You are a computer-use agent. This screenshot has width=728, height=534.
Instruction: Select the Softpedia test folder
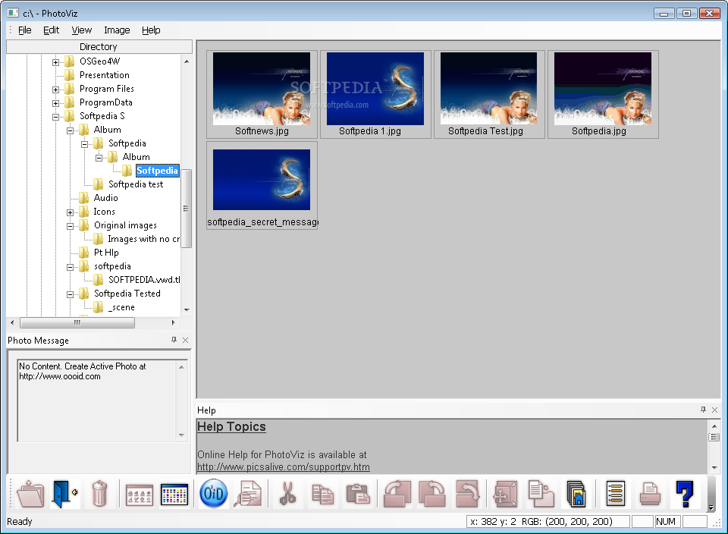[136, 184]
